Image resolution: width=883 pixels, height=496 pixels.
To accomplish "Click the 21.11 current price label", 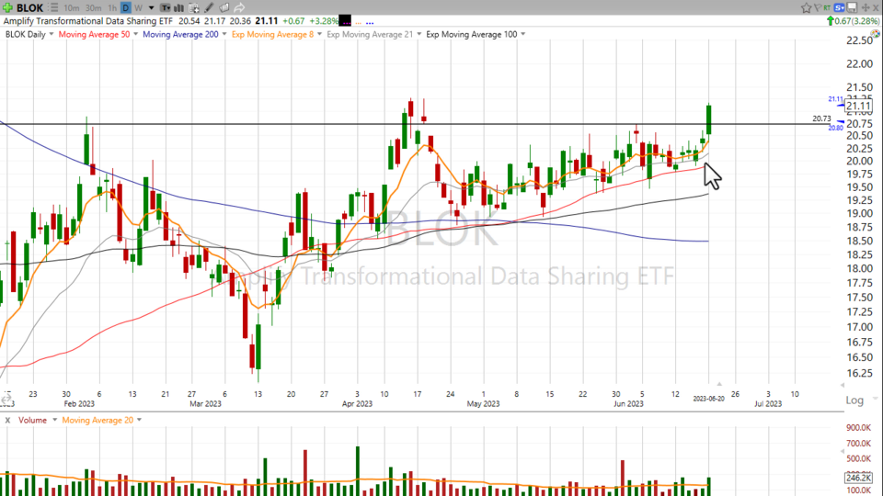I will [858, 106].
